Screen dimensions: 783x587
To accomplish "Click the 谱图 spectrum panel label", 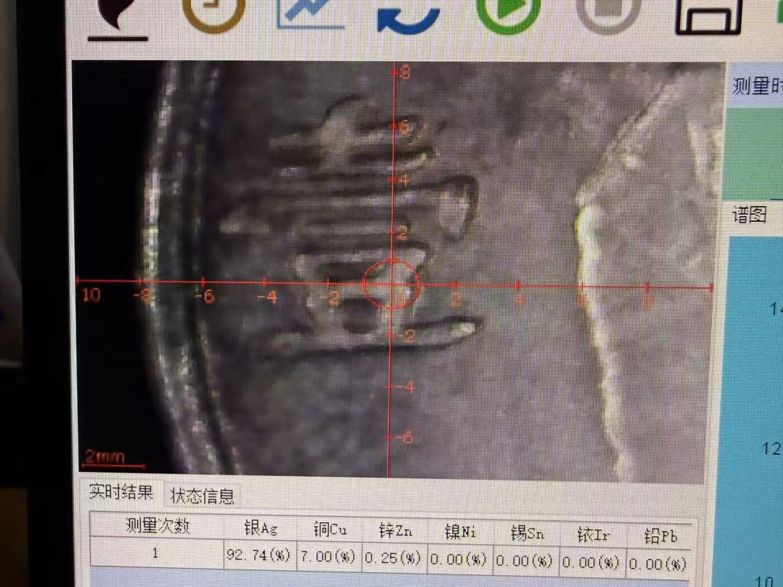I will pos(749,214).
